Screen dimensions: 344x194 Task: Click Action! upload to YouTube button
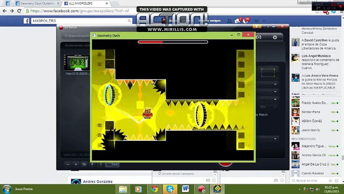(x=112, y=164)
